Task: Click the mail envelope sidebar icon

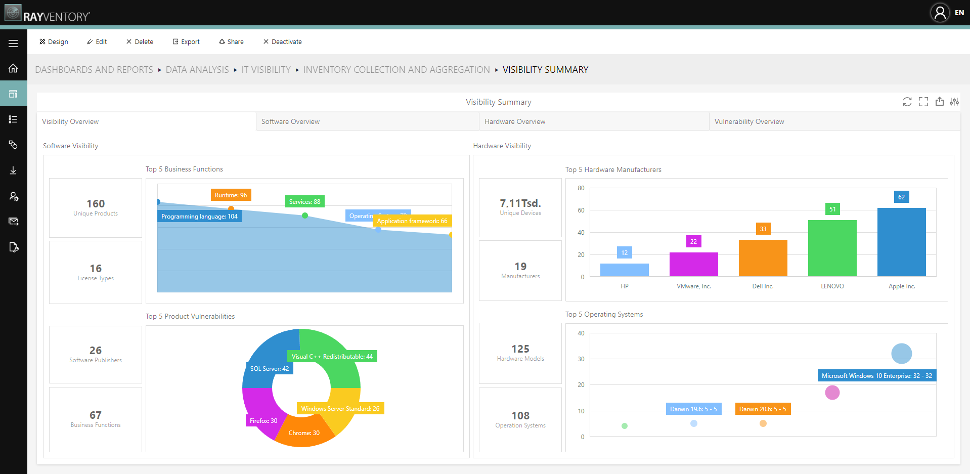Action: pyautogui.click(x=14, y=221)
